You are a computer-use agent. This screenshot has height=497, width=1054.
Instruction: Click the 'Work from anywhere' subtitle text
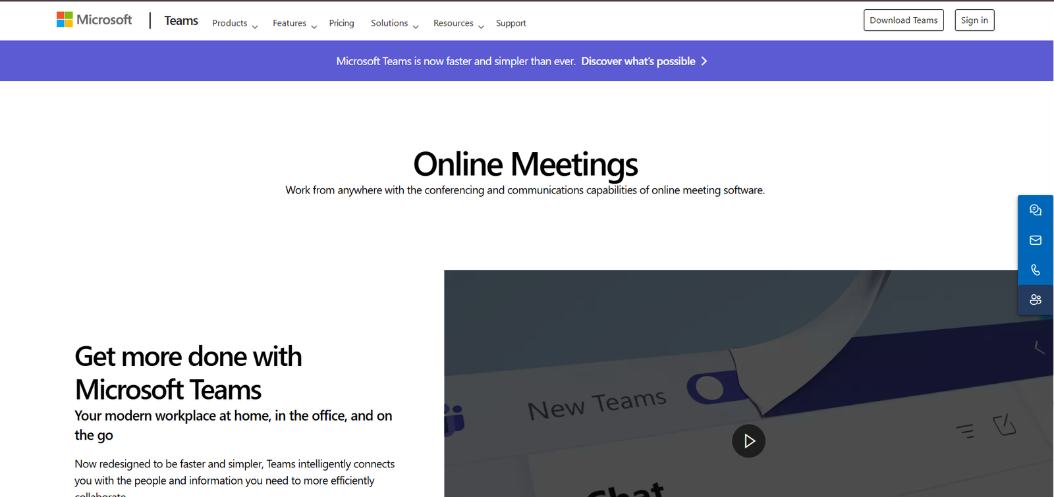[x=525, y=190]
